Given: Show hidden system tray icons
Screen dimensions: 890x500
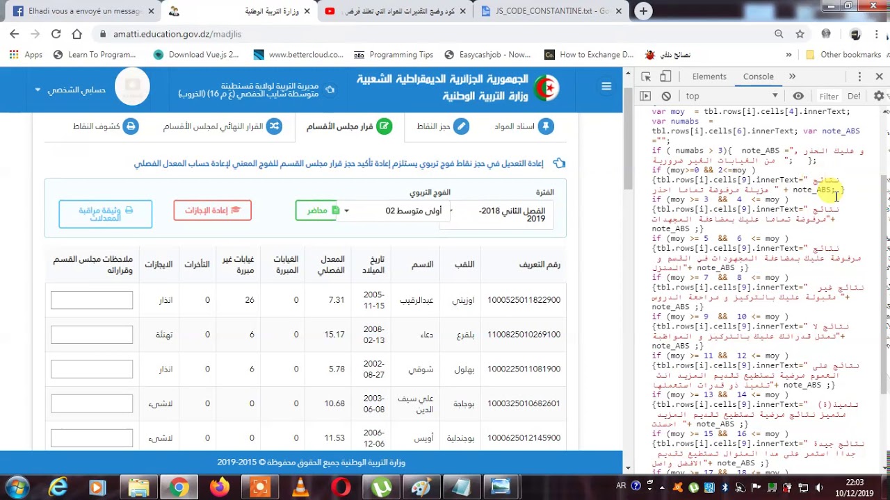Looking at the screenshot, I should click(x=663, y=488).
